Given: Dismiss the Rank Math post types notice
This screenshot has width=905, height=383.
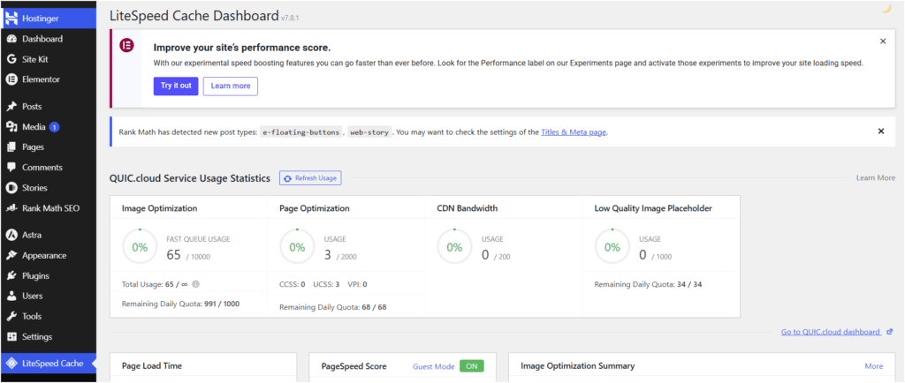Looking at the screenshot, I should pyautogui.click(x=881, y=131).
